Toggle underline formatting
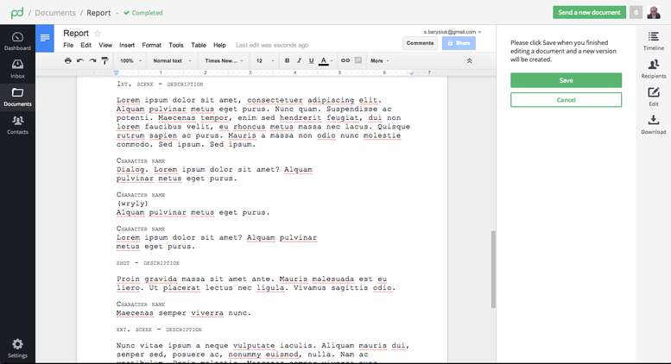This screenshot has height=364, width=671. pyautogui.click(x=311, y=60)
